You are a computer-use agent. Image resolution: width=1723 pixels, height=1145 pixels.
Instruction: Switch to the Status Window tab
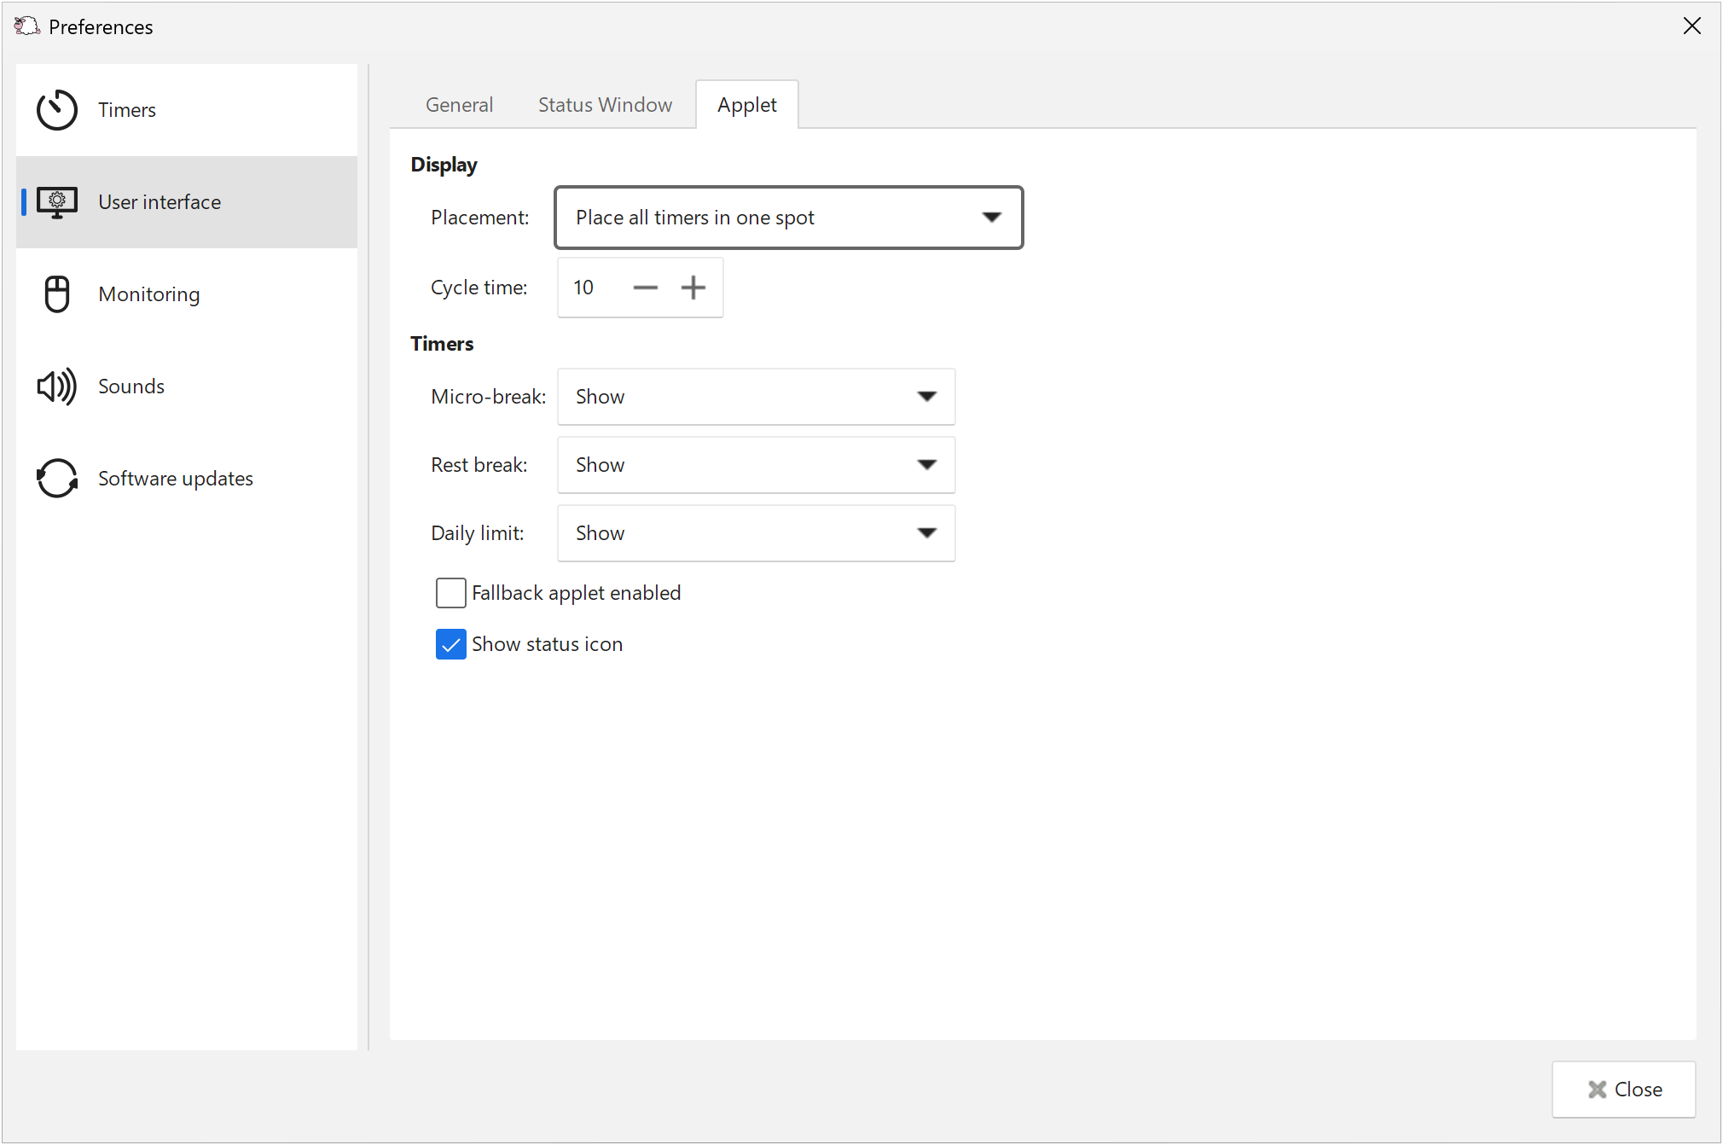[x=605, y=105]
